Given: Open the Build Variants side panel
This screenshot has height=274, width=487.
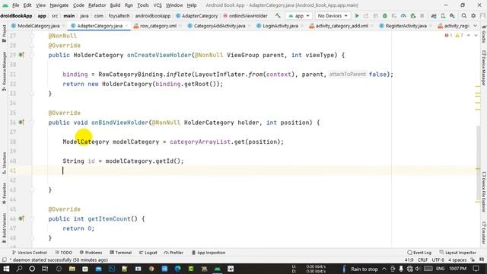Looking at the screenshot, I should click(x=4, y=228).
